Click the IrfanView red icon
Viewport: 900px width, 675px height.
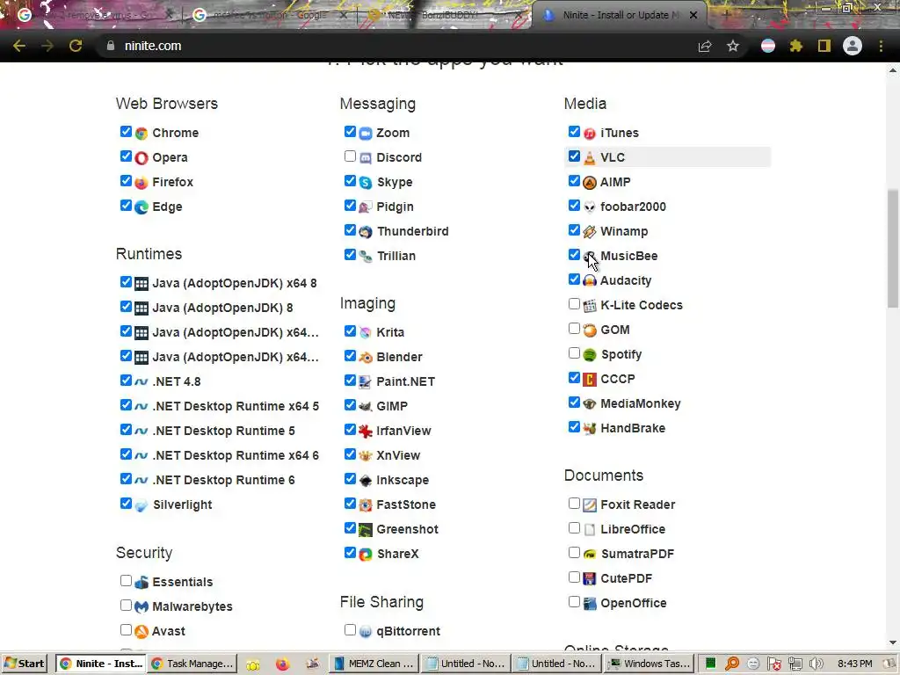pos(366,431)
